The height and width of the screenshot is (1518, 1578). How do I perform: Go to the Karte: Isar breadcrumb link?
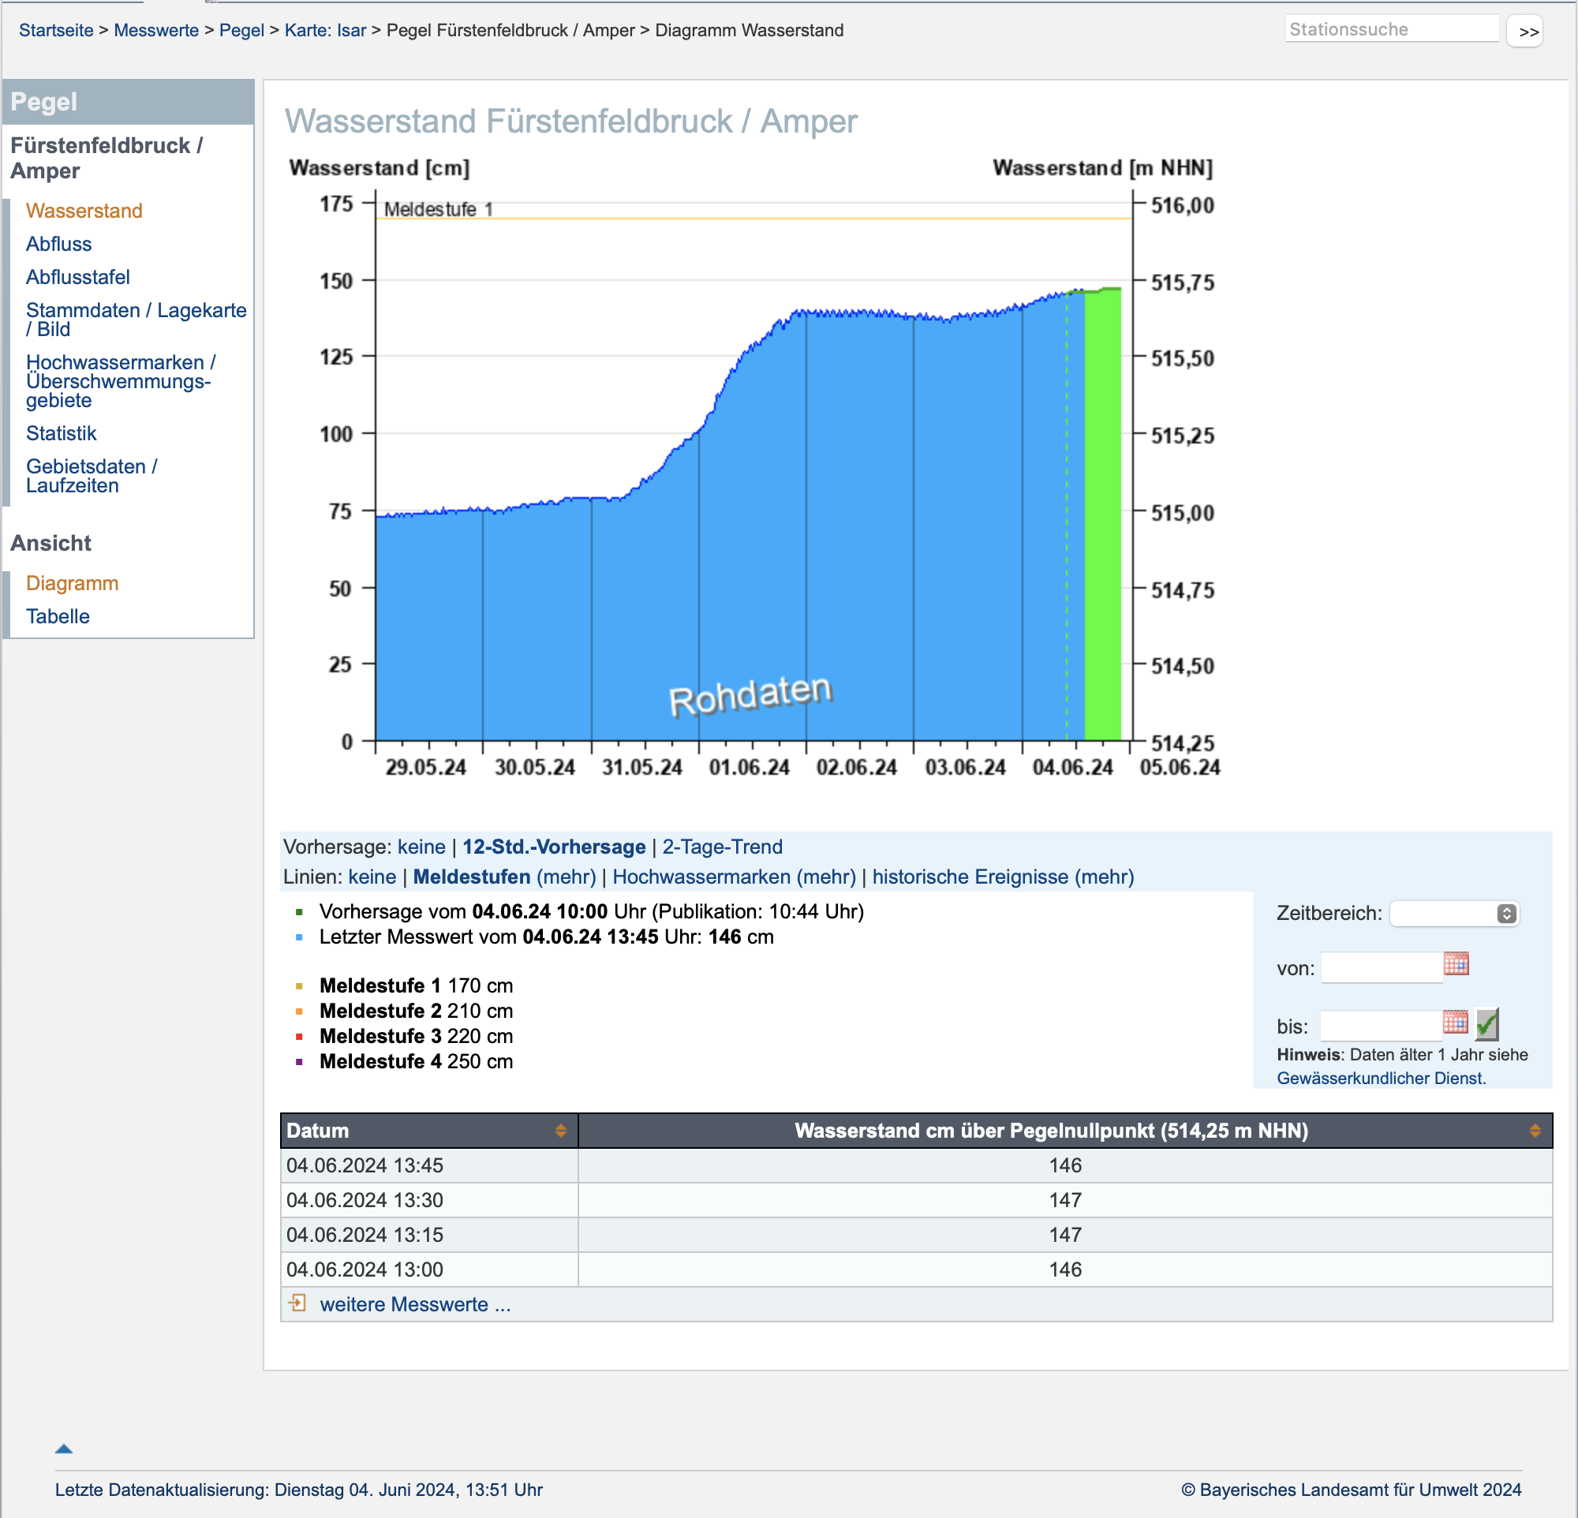click(325, 31)
